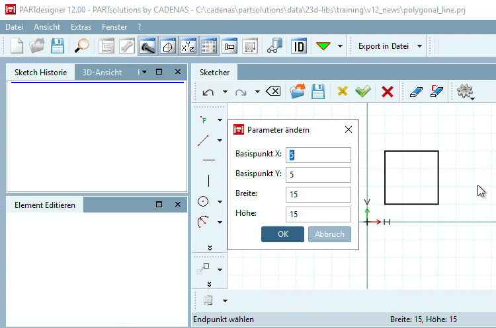Switch to the 3D-Ansicht tab
The image size is (496, 328).
pyautogui.click(x=102, y=73)
